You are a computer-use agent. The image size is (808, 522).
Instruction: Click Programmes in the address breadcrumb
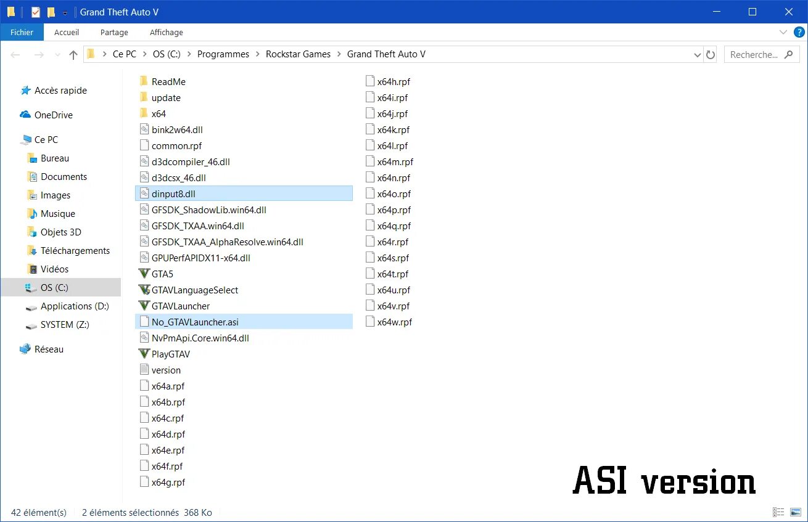coord(223,54)
